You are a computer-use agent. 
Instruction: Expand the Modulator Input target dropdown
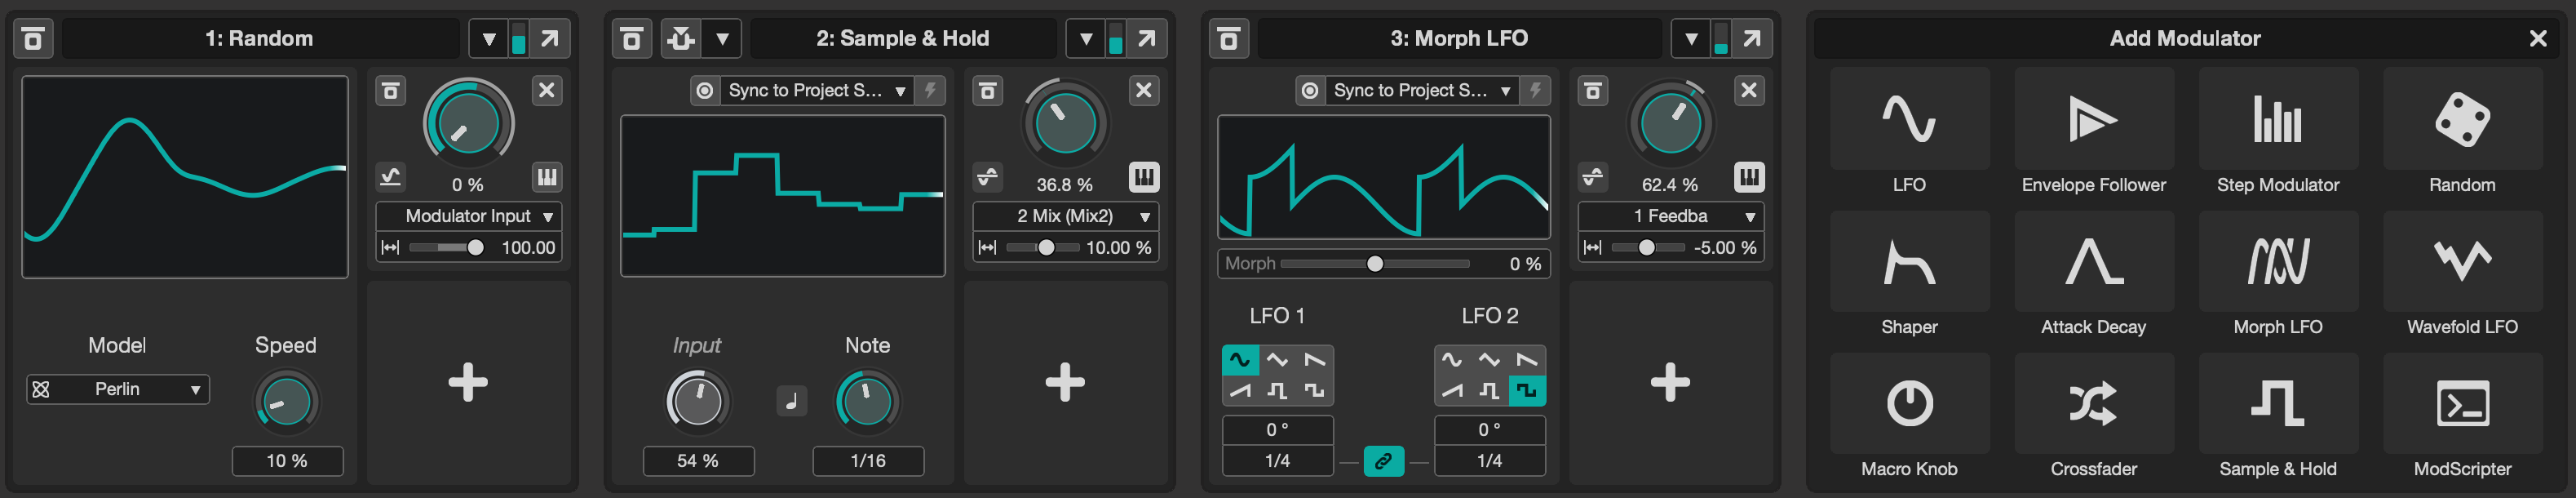point(468,216)
